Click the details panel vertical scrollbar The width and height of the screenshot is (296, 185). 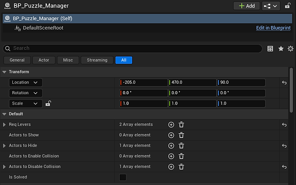(291, 90)
